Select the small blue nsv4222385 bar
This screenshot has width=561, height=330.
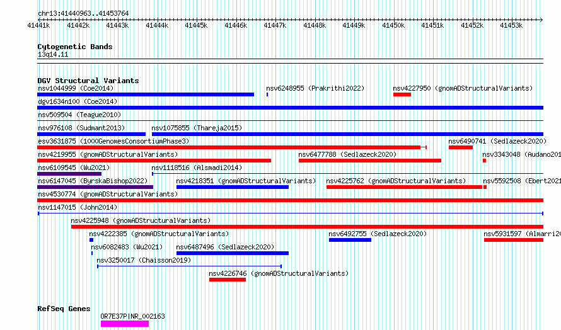pyautogui.click(x=91, y=241)
